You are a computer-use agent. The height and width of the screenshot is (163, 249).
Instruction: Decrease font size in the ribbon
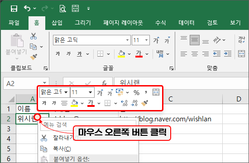167,40
